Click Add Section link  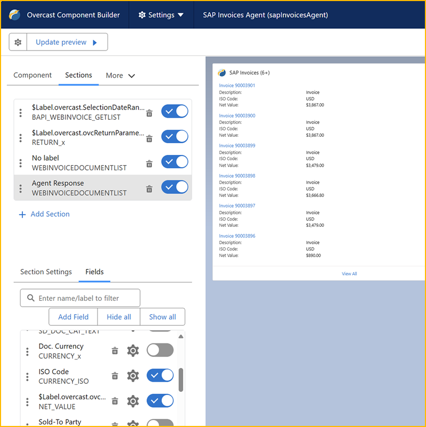(x=45, y=214)
